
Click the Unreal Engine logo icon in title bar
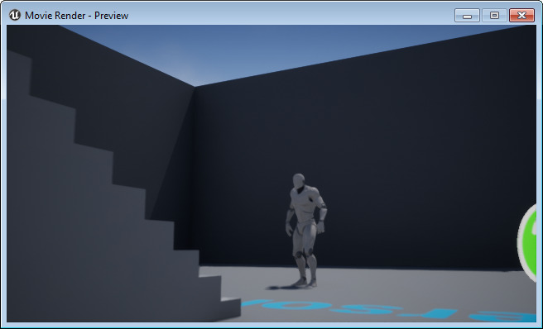(x=15, y=15)
